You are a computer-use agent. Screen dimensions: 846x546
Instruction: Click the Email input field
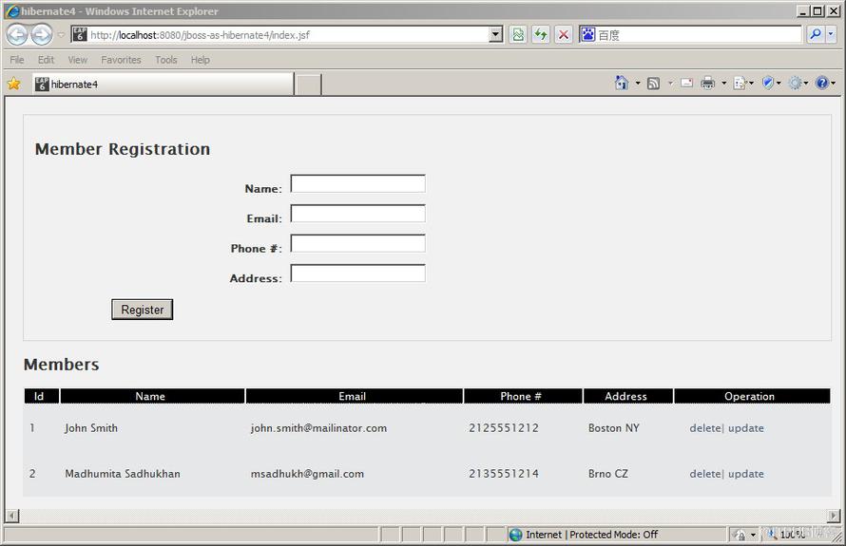pos(357,214)
